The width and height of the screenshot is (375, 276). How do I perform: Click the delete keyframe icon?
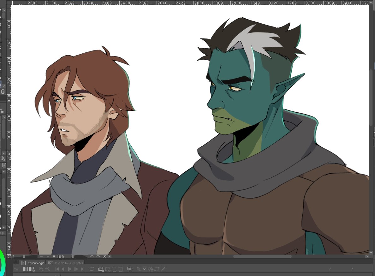[151, 269]
